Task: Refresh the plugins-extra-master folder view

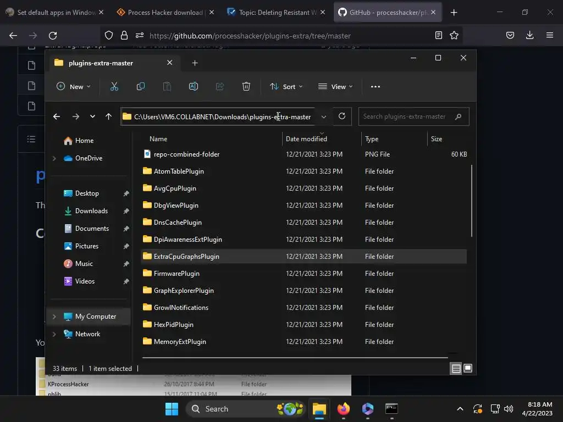Action: click(x=342, y=116)
